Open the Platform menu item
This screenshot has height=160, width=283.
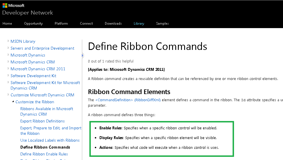[x=61, y=24]
